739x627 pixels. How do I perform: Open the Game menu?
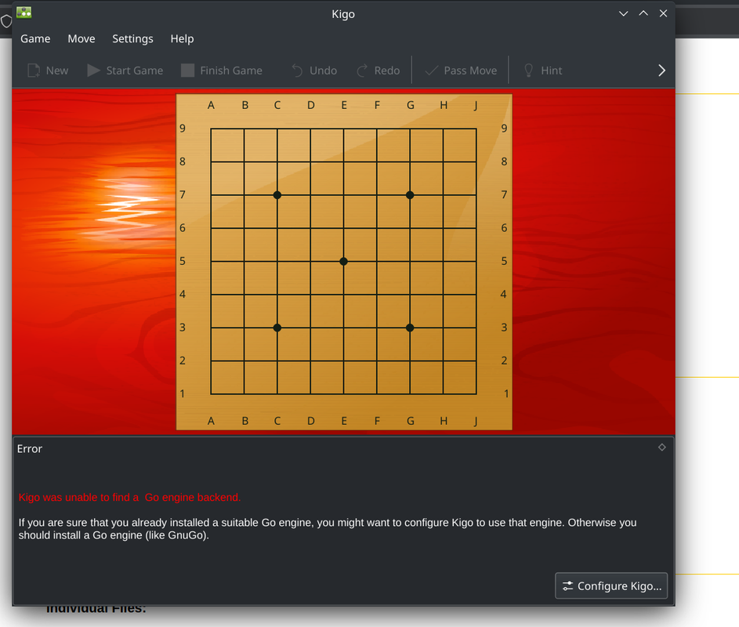(x=35, y=38)
